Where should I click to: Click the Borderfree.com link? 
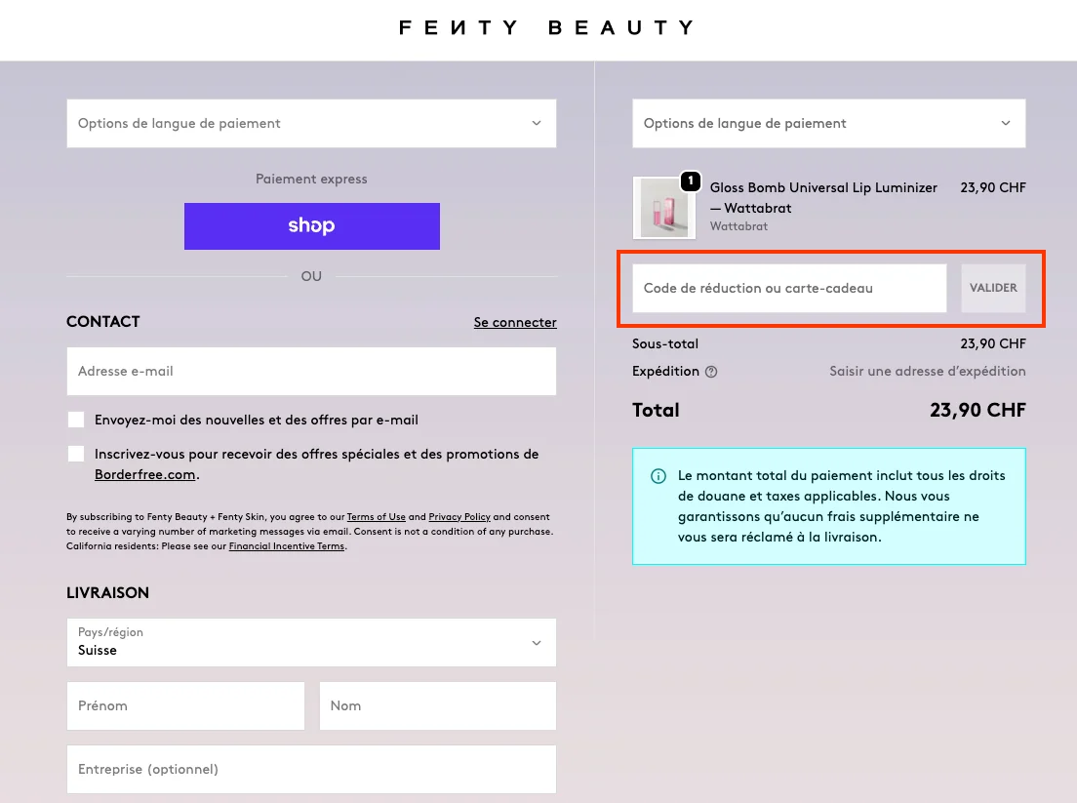point(144,474)
